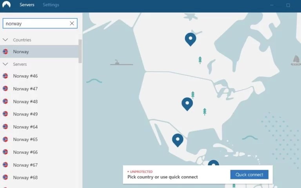Image resolution: width=301 pixels, height=188 pixels.
Task: Click the UNPROTECTED status label
Action: click(141, 172)
